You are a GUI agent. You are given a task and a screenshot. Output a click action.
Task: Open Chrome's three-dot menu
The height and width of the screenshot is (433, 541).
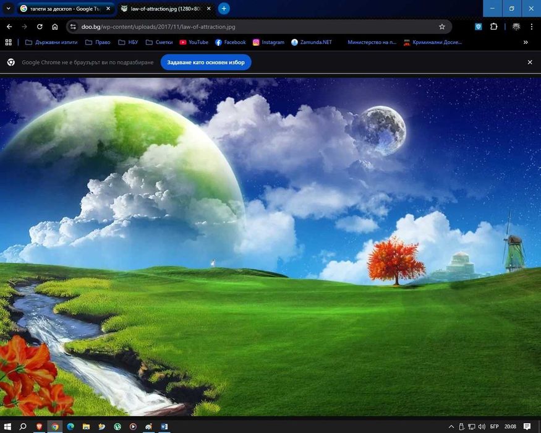coord(531,27)
